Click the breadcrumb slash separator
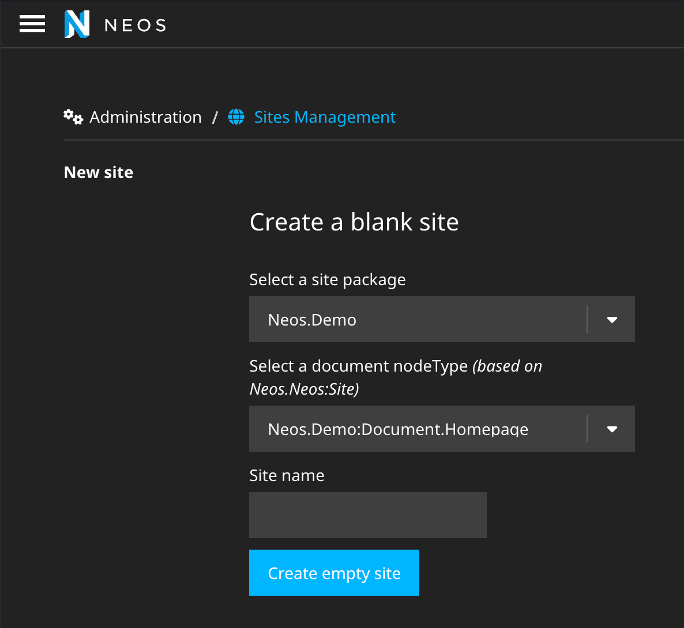This screenshot has height=628, width=684. click(x=215, y=118)
